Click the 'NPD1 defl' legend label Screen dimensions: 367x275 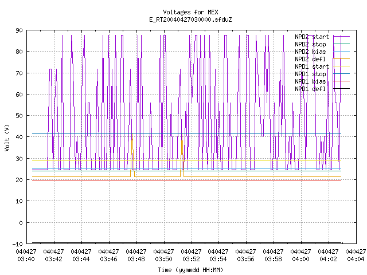click(310, 89)
